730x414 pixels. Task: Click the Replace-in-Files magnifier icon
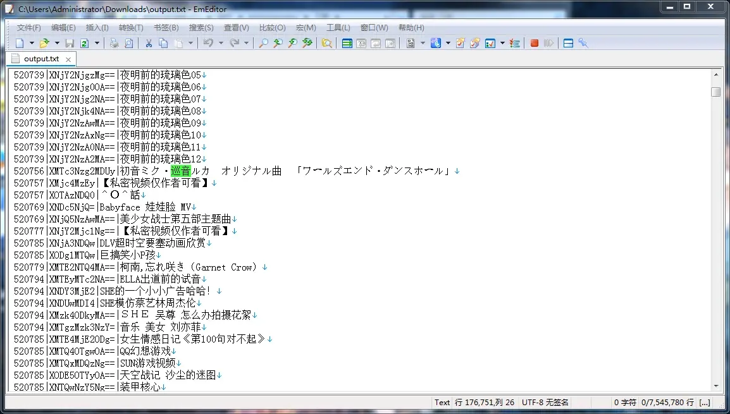point(308,43)
